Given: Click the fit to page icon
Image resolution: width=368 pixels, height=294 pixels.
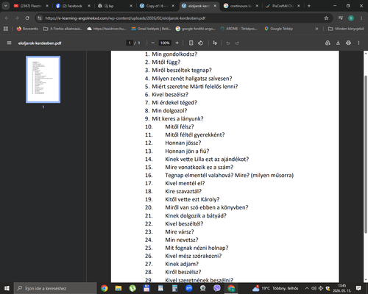Looking at the screenshot, I should coord(191,43).
